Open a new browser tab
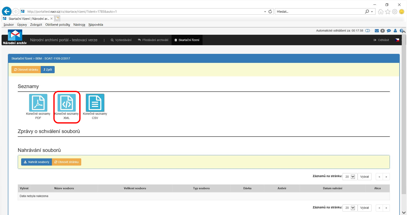407x215 pixels. pyautogui.click(x=57, y=19)
